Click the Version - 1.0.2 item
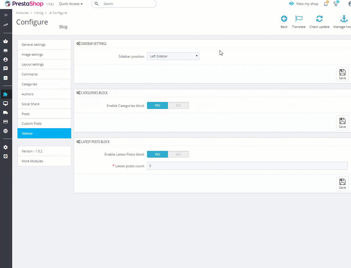 (44, 151)
